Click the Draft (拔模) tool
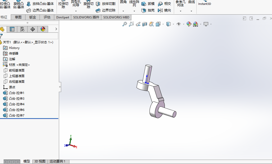272x164 pixels. tap(148, 4)
